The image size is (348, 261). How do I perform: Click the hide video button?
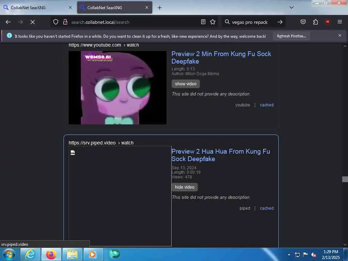[x=185, y=187]
